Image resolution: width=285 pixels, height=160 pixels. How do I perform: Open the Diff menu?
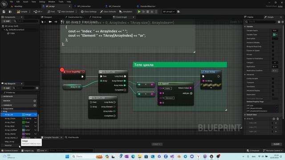point(38,12)
